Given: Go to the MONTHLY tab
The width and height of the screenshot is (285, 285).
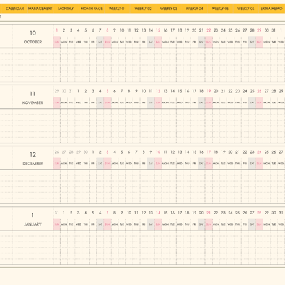Looking at the screenshot, I should (x=66, y=9).
